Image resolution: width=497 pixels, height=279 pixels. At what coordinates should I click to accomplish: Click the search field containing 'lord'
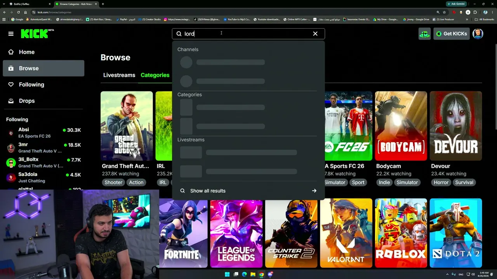point(248,34)
